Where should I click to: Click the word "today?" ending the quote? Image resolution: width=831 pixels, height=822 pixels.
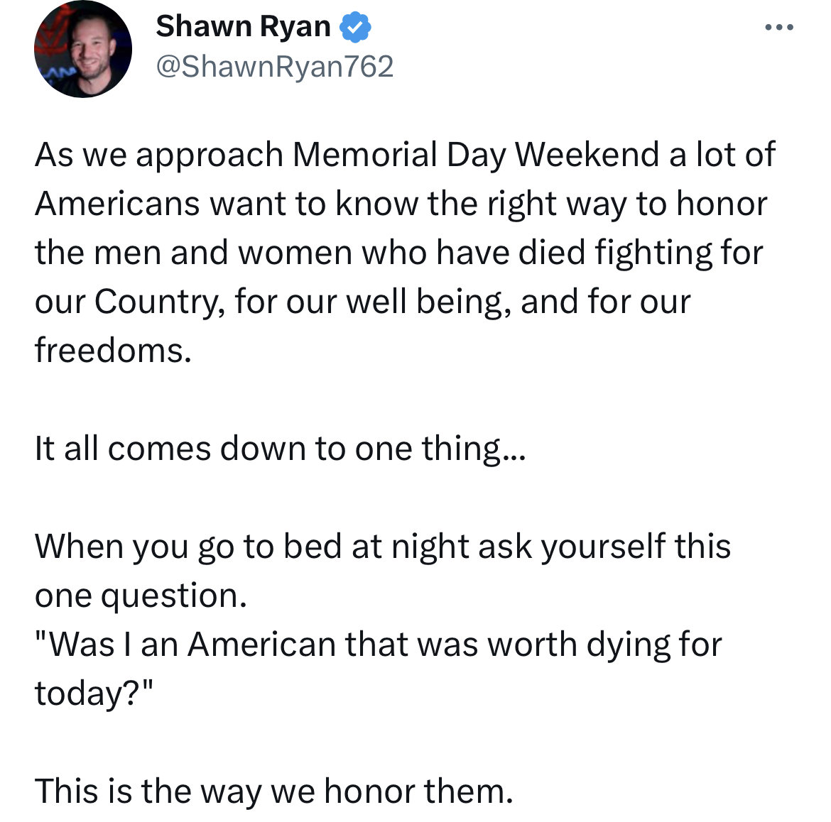[94, 694]
